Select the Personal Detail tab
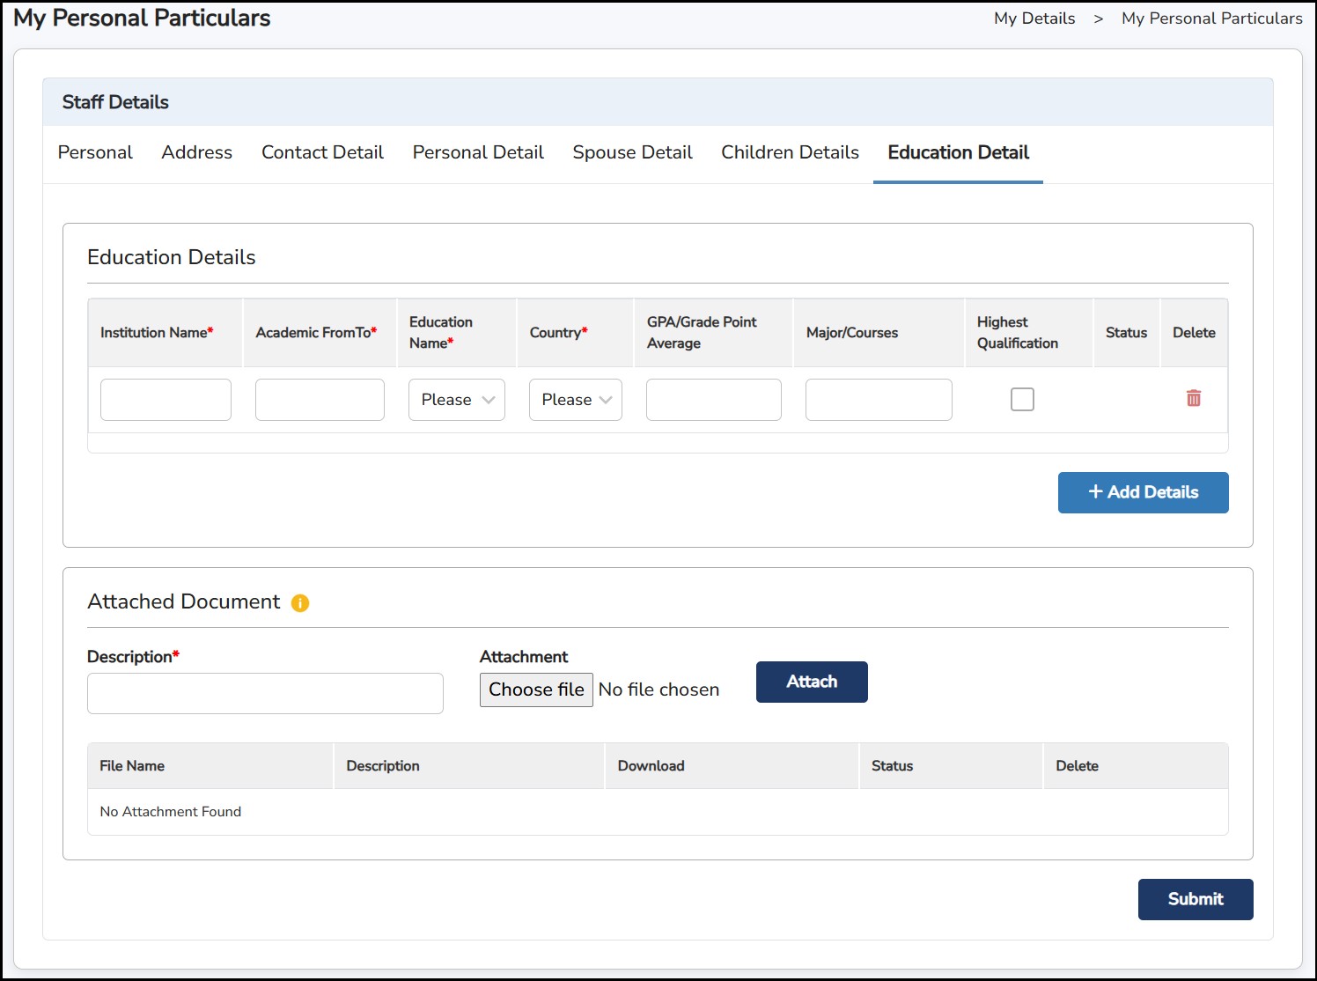This screenshot has width=1317, height=981. 478,152
